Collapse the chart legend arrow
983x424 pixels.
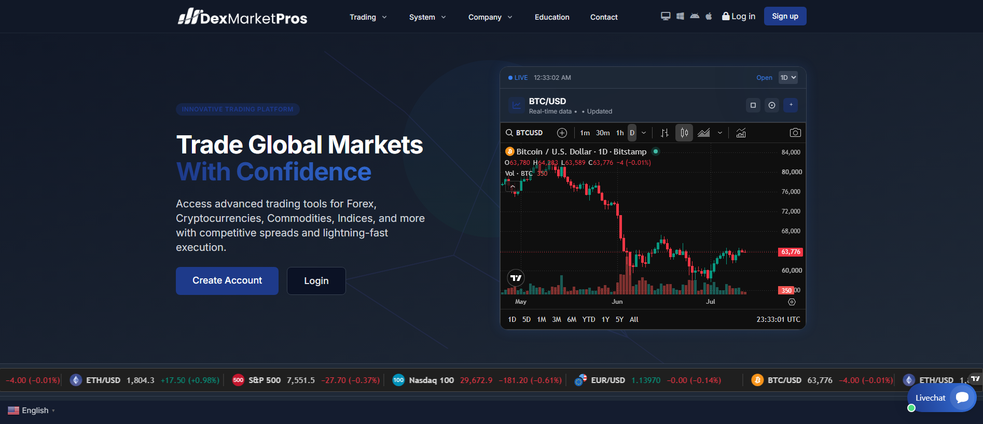513,187
